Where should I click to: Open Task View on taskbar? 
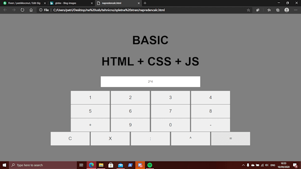point(81,165)
